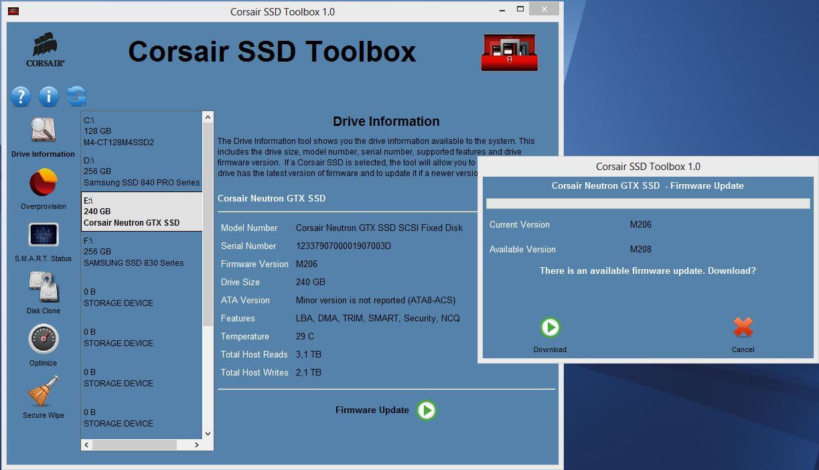Viewport: 819px width, 470px height.
Task: Refresh the drive list with the arrows icon
Action: (76, 96)
